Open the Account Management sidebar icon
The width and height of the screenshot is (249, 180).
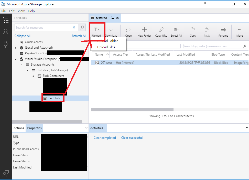click(x=6, y=32)
